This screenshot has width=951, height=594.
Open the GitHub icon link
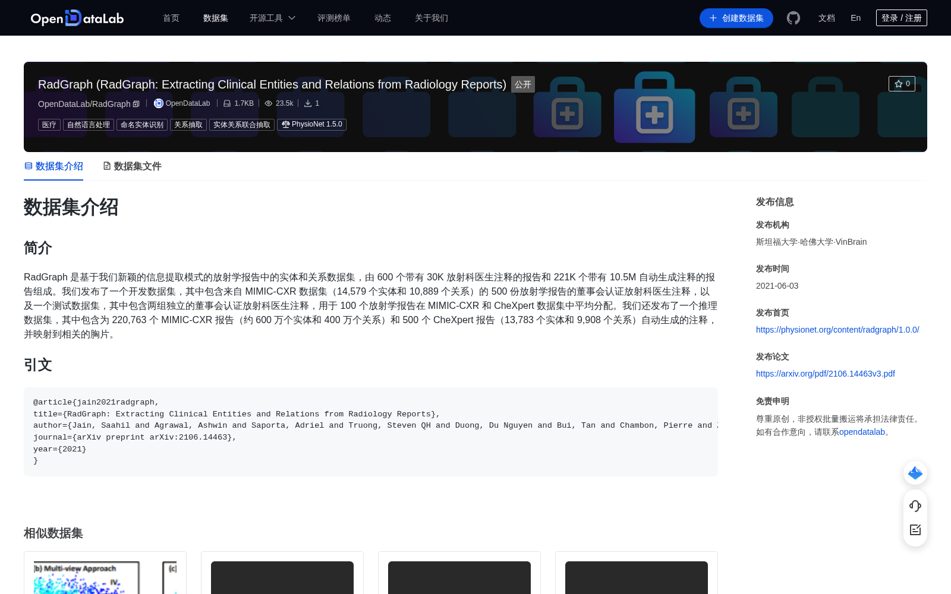[x=793, y=18]
